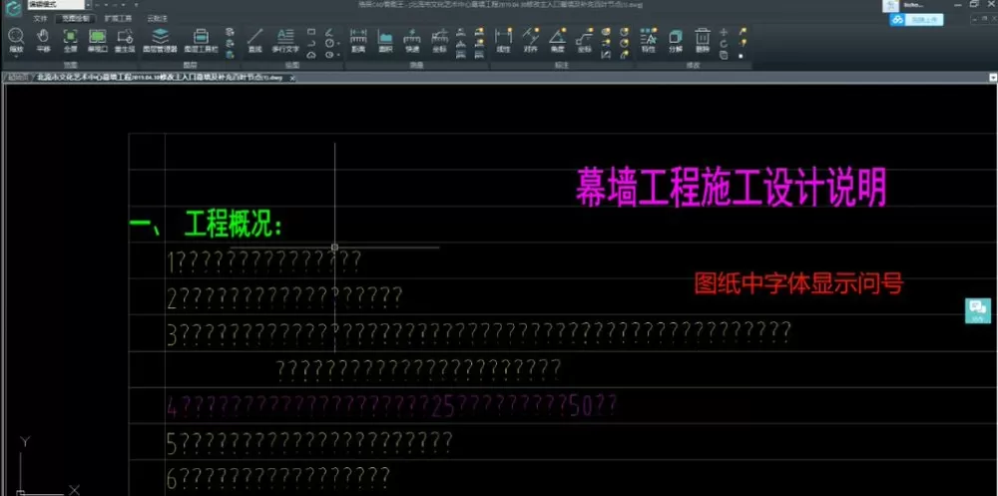Open the 图层工具栏 layer toolbar
Screen dimensions: 998x496
[202, 40]
